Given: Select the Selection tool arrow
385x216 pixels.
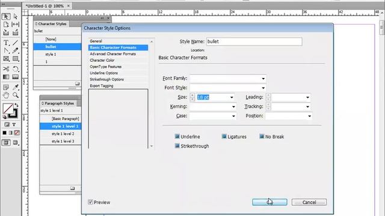Looking at the screenshot, I should point(6,16).
